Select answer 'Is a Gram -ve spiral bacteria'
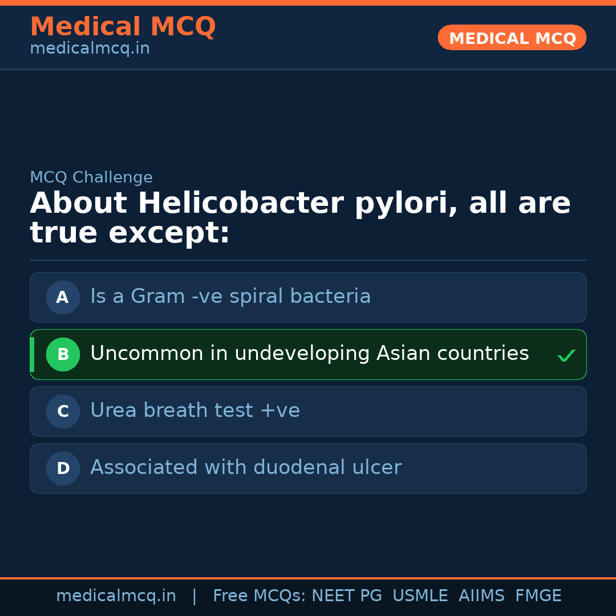Image resolution: width=616 pixels, height=616 pixels. (x=230, y=297)
